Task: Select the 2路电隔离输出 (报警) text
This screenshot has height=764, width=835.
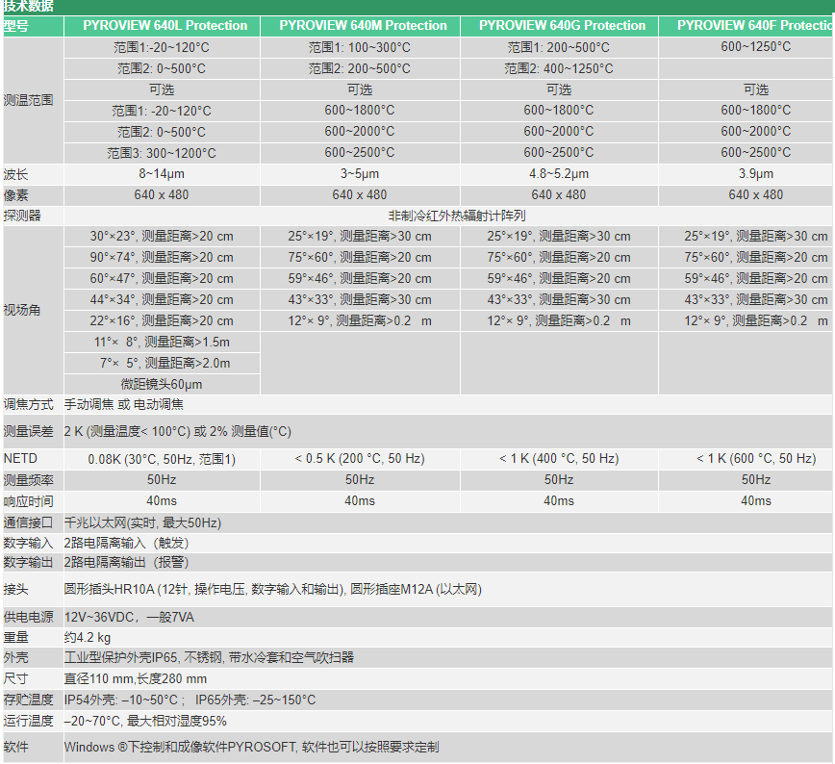Action: (127, 562)
